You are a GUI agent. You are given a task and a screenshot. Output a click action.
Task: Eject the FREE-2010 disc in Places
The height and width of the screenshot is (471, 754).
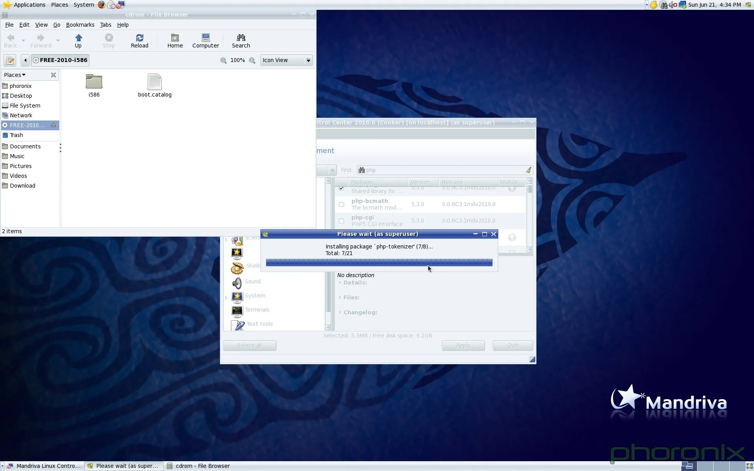(x=53, y=125)
